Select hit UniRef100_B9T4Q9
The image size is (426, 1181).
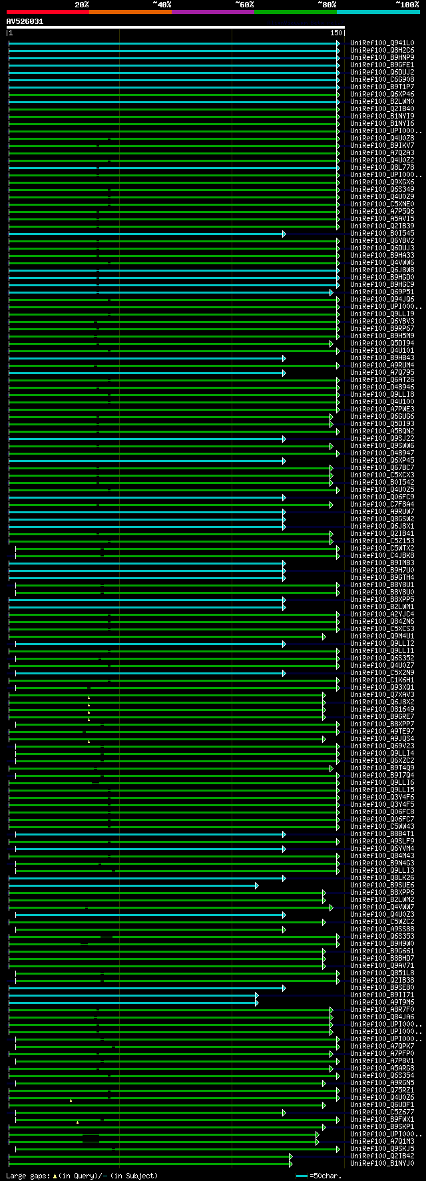point(382,768)
